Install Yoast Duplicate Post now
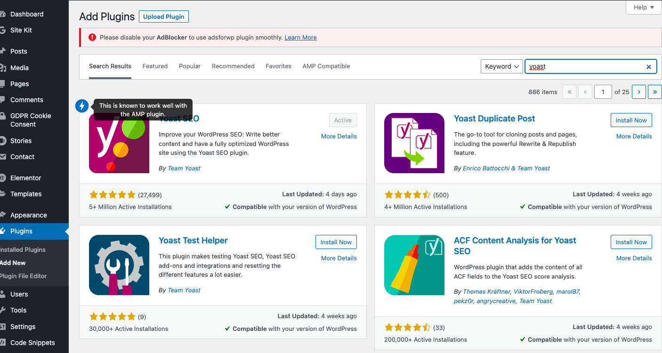Image resolution: width=662 pixels, height=353 pixels. (x=631, y=120)
